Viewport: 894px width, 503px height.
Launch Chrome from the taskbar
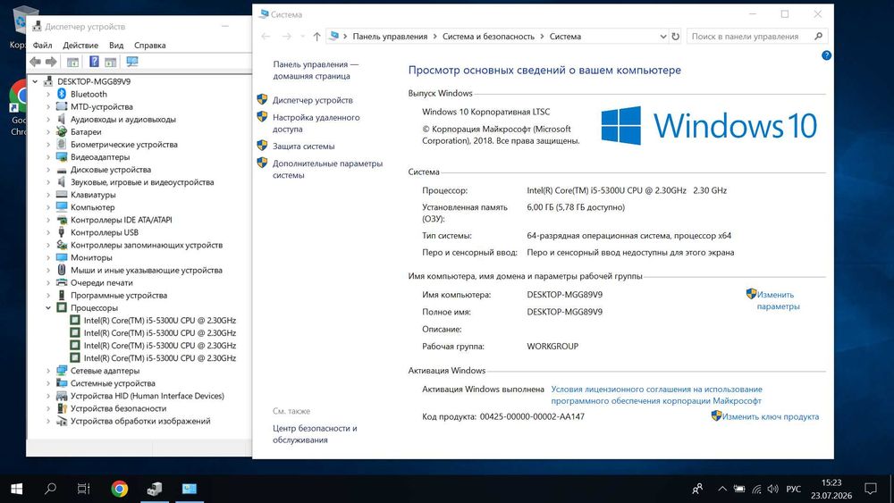[x=119, y=489]
